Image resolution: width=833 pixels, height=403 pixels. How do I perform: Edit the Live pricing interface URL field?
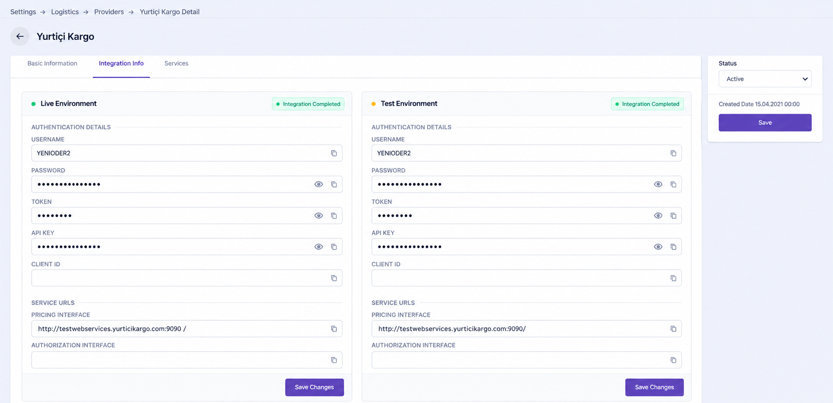[x=187, y=329]
